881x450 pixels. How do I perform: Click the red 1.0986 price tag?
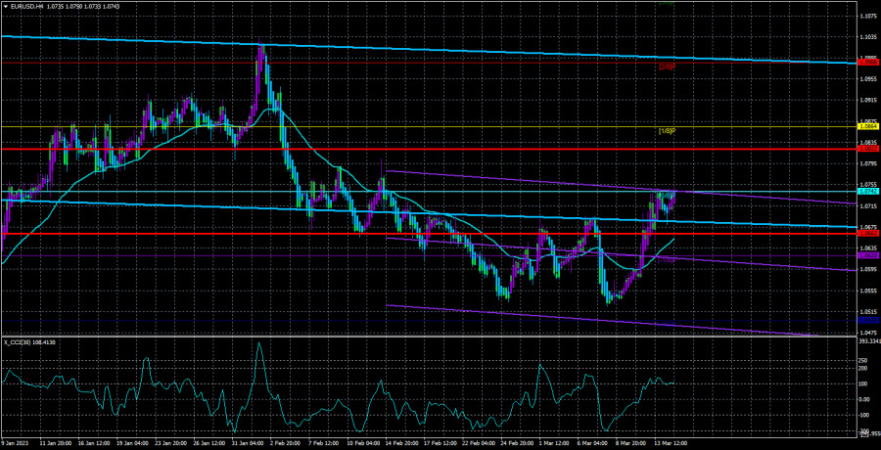[868, 63]
